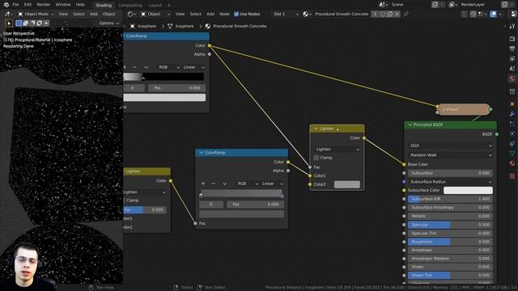Open RGB color mode dropdown in lower ColorRamp
Image resolution: width=518 pixels, height=291 pixels.
(x=246, y=183)
